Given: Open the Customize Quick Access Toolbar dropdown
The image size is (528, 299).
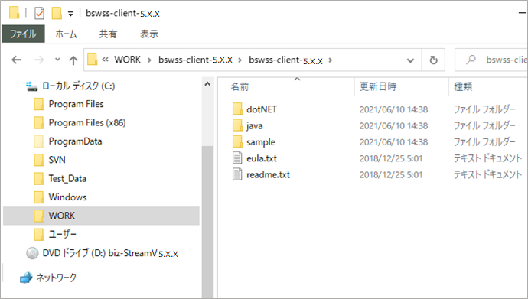Looking at the screenshot, I should click(x=70, y=14).
